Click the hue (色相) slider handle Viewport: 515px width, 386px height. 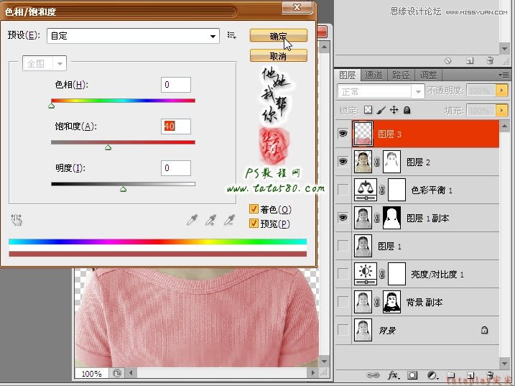pyautogui.click(x=52, y=106)
